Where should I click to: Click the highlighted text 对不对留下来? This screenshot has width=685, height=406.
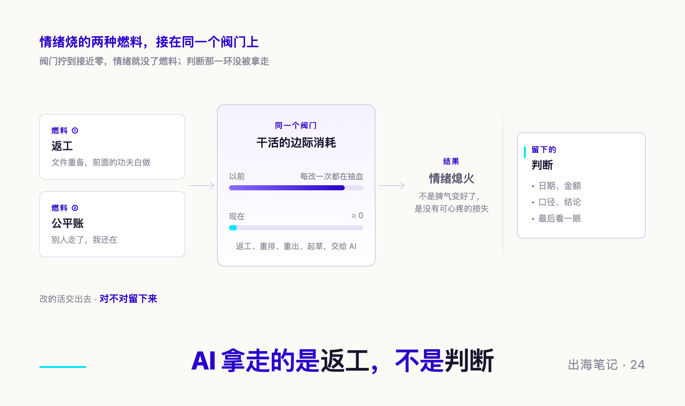click(128, 299)
